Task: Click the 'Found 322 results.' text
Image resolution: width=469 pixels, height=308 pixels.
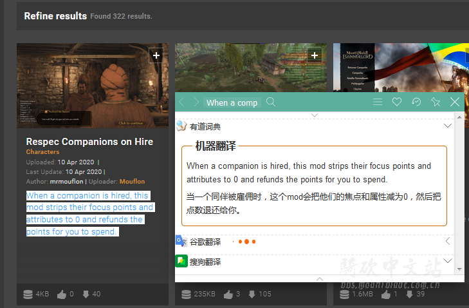Action: 121,17
